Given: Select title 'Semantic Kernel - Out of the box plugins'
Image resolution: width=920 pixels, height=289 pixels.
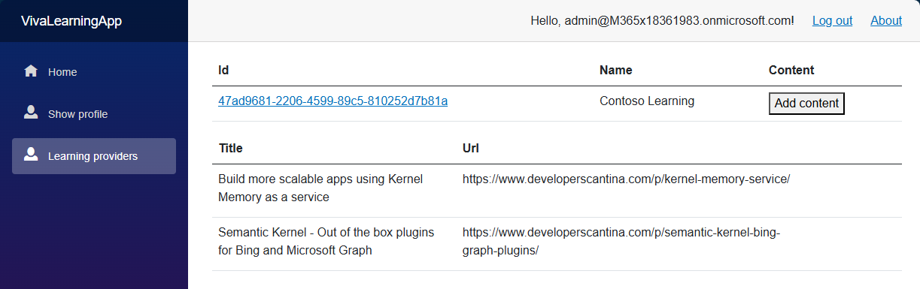Looking at the screenshot, I should pyautogui.click(x=326, y=242).
